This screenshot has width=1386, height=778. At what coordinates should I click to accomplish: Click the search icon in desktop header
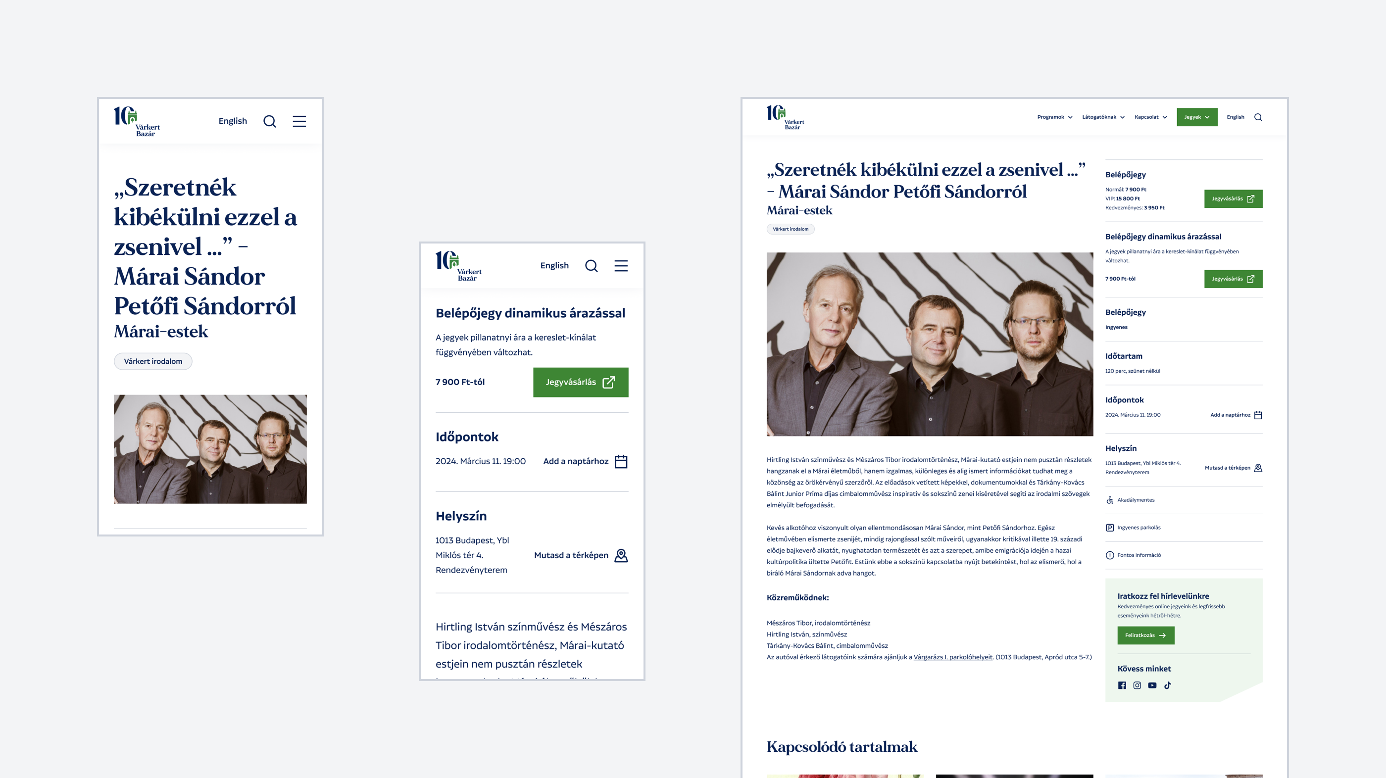[x=1258, y=117]
